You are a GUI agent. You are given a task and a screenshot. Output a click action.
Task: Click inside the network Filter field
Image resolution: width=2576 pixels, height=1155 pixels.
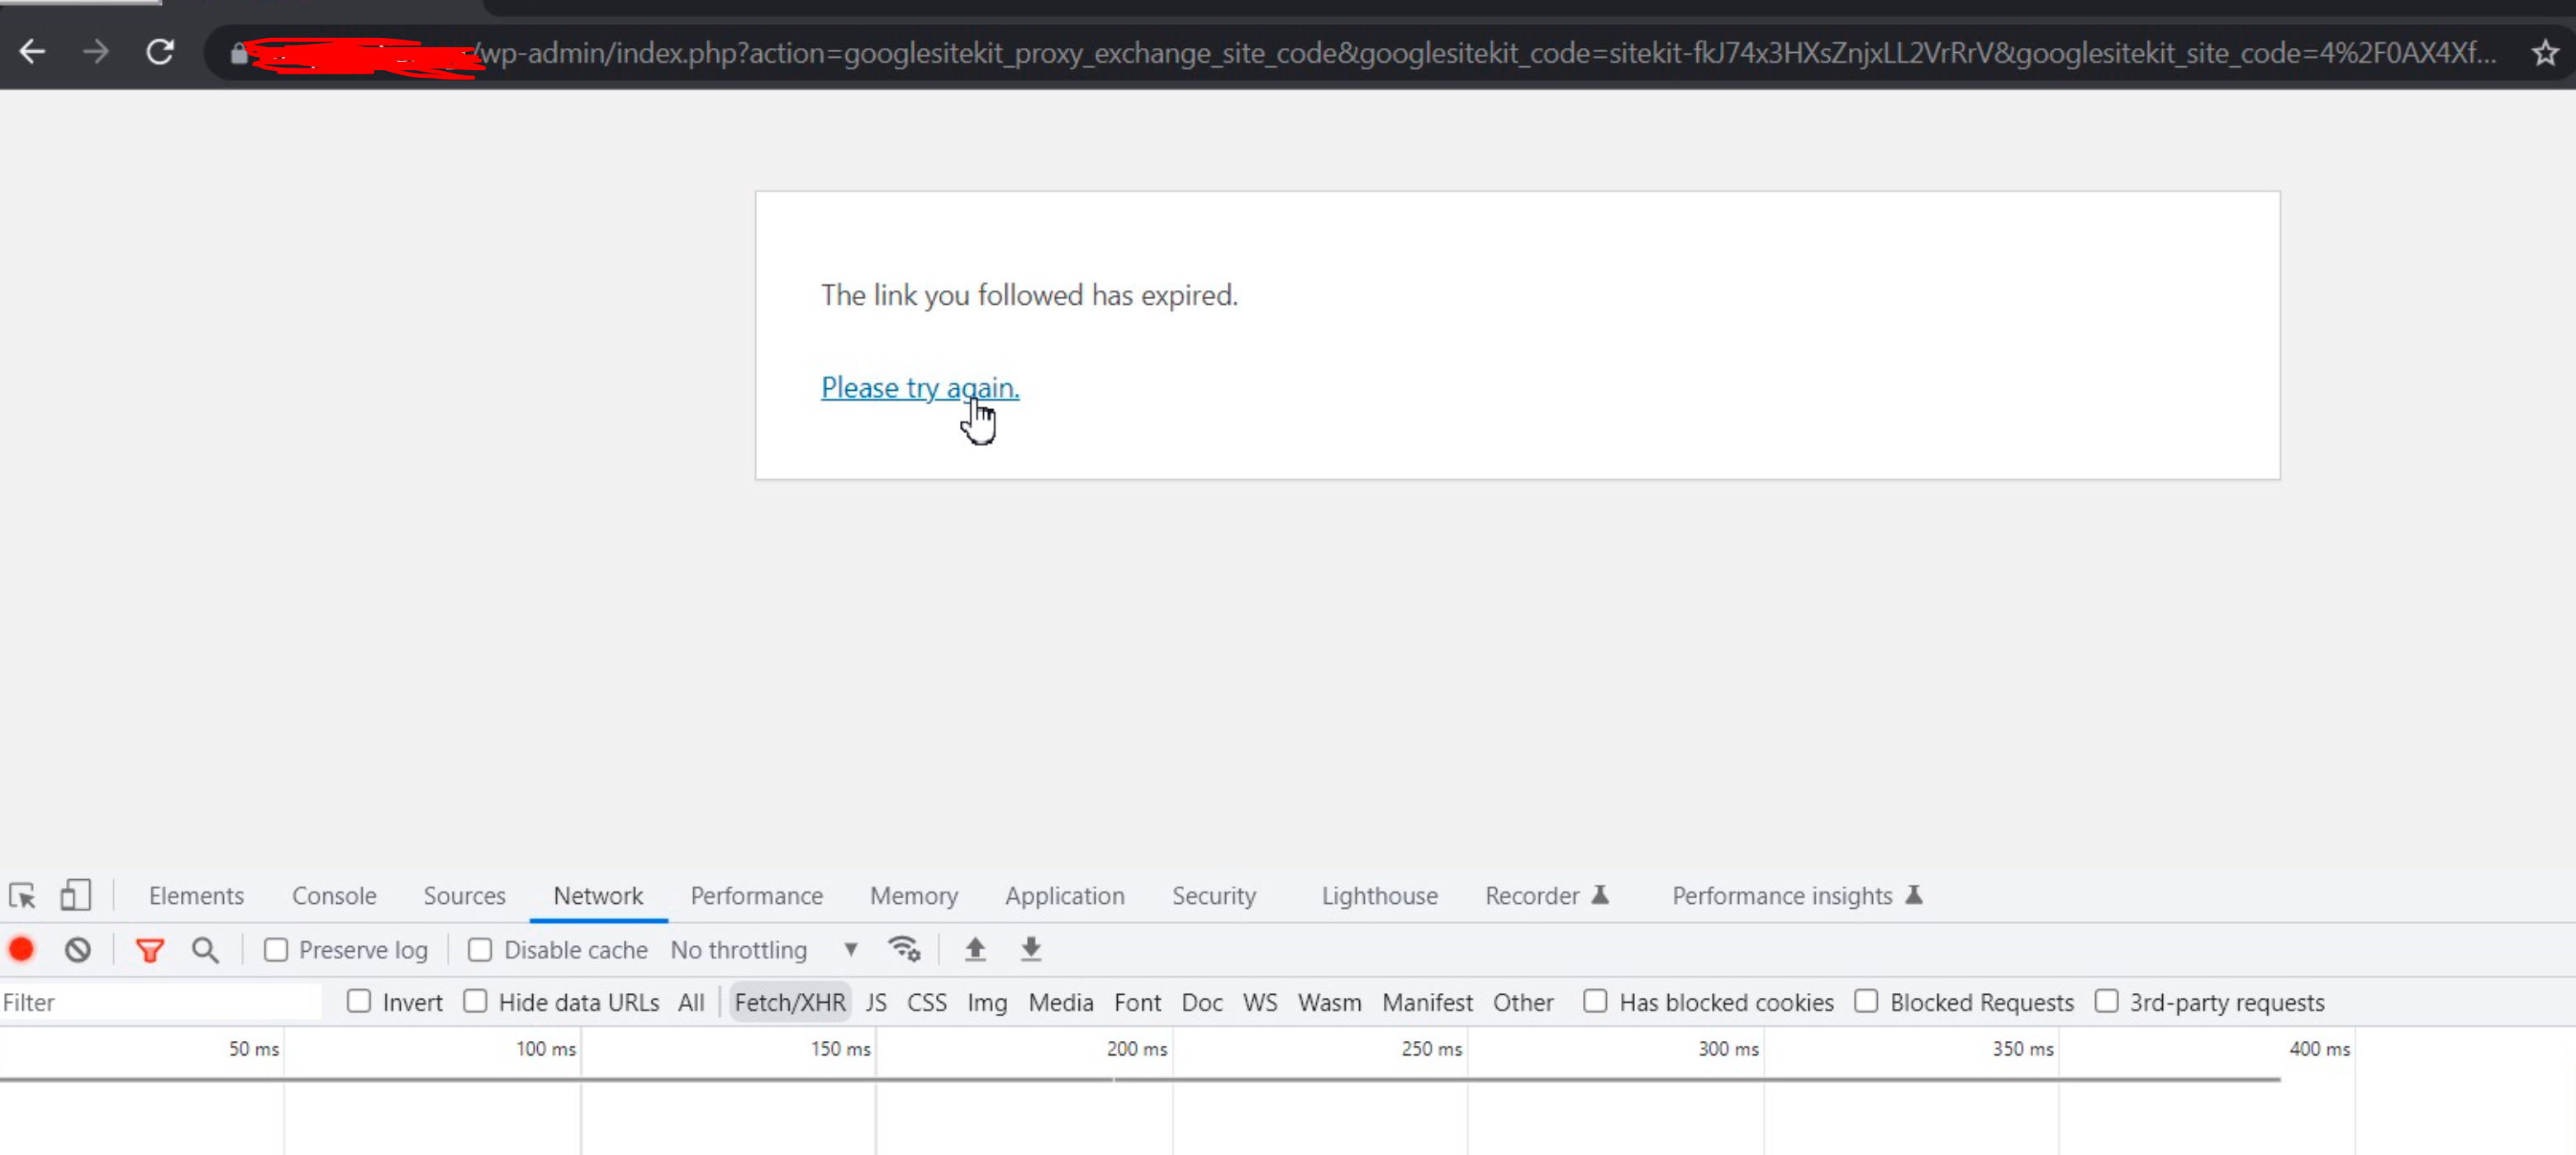click(160, 1001)
